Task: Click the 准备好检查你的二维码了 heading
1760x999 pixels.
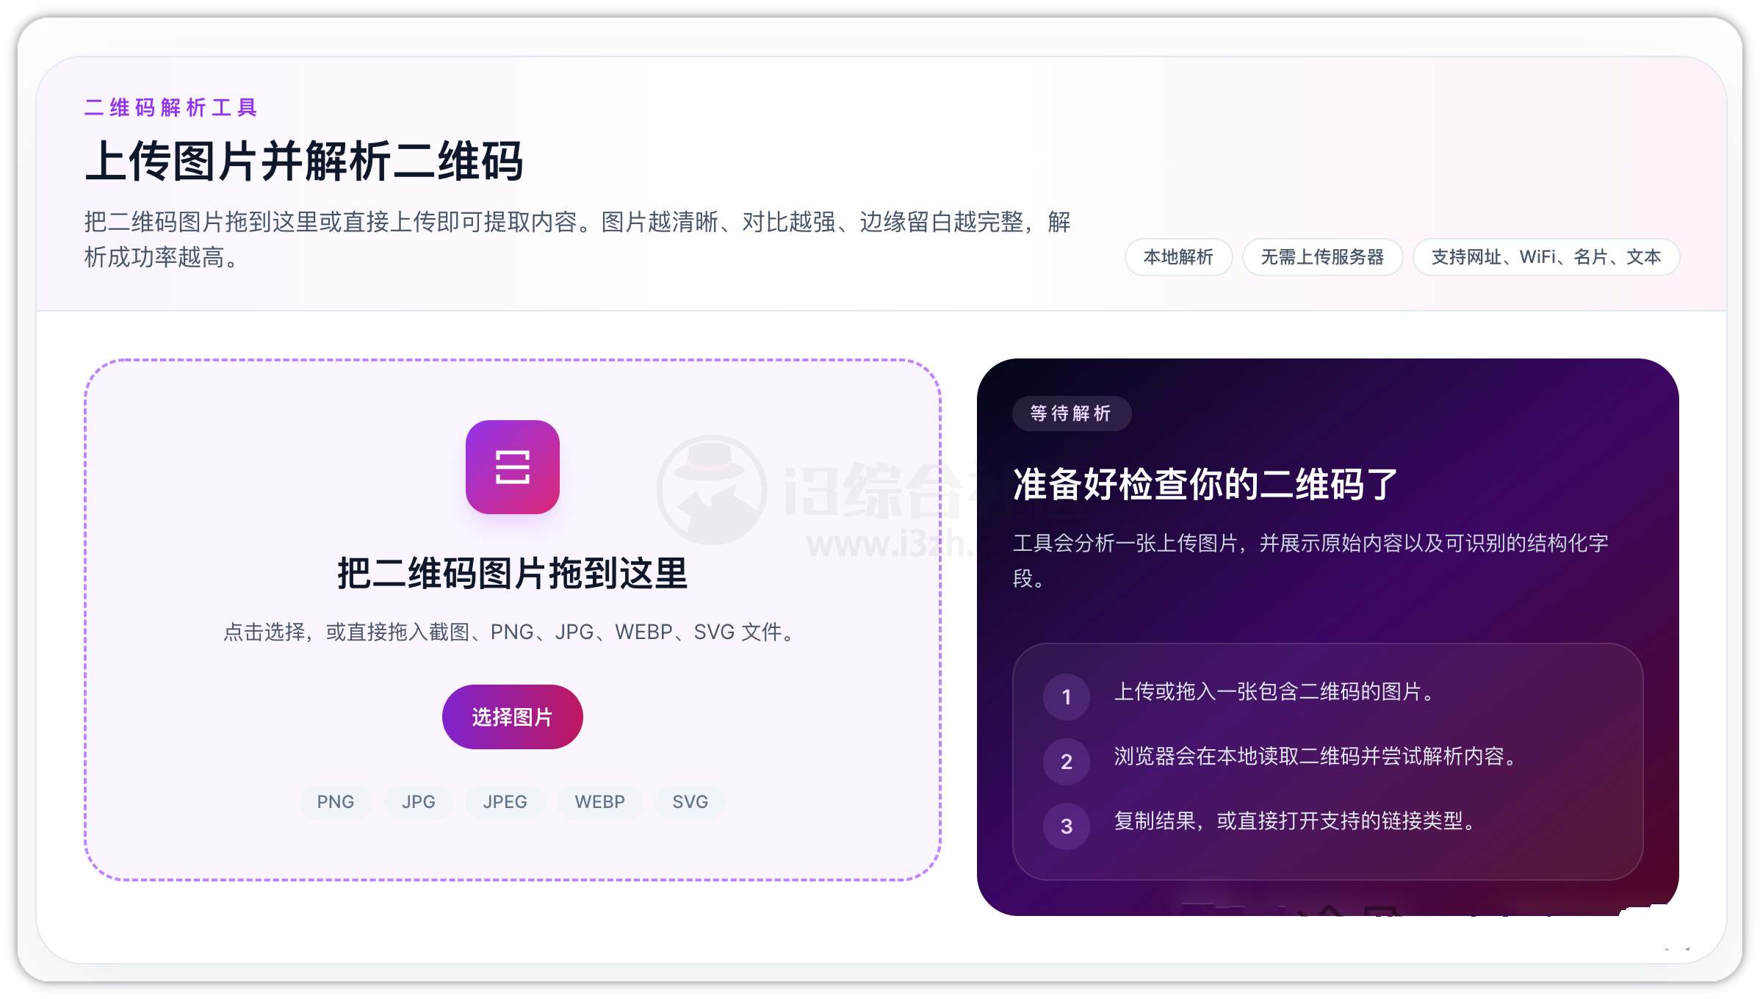Action: pyautogui.click(x=1205, y=485)
